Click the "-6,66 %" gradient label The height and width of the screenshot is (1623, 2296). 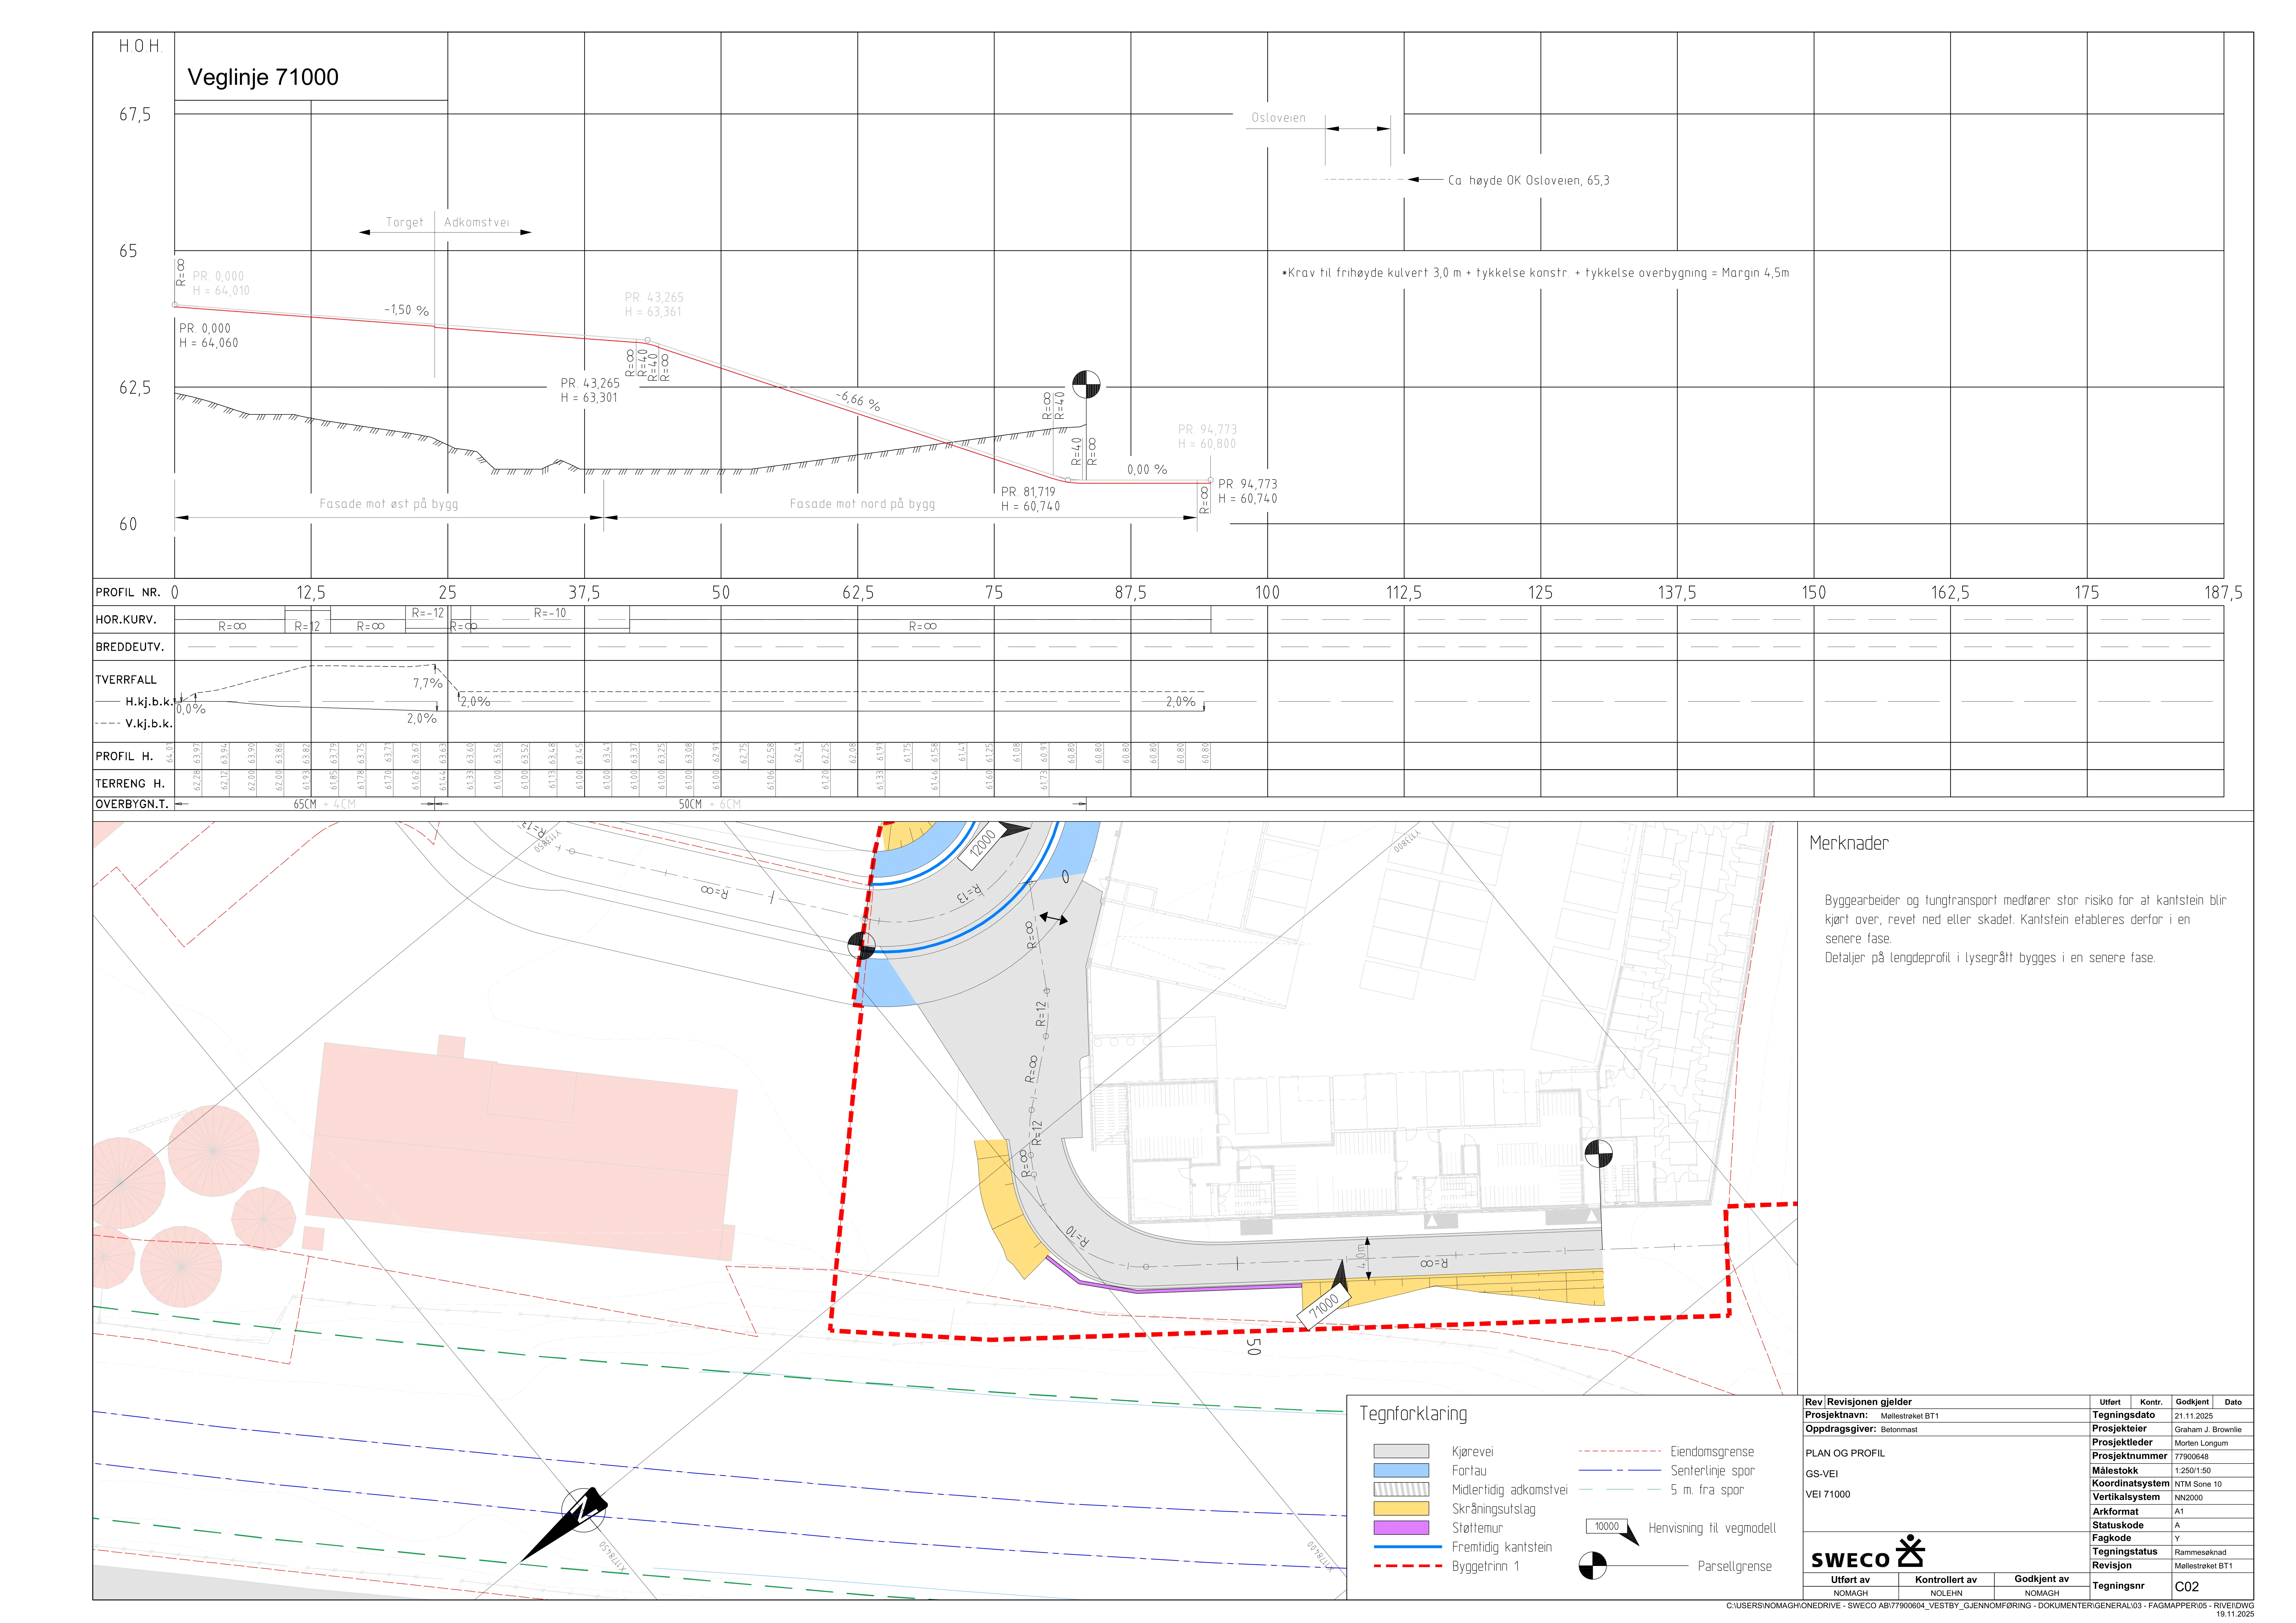(858, 401)
